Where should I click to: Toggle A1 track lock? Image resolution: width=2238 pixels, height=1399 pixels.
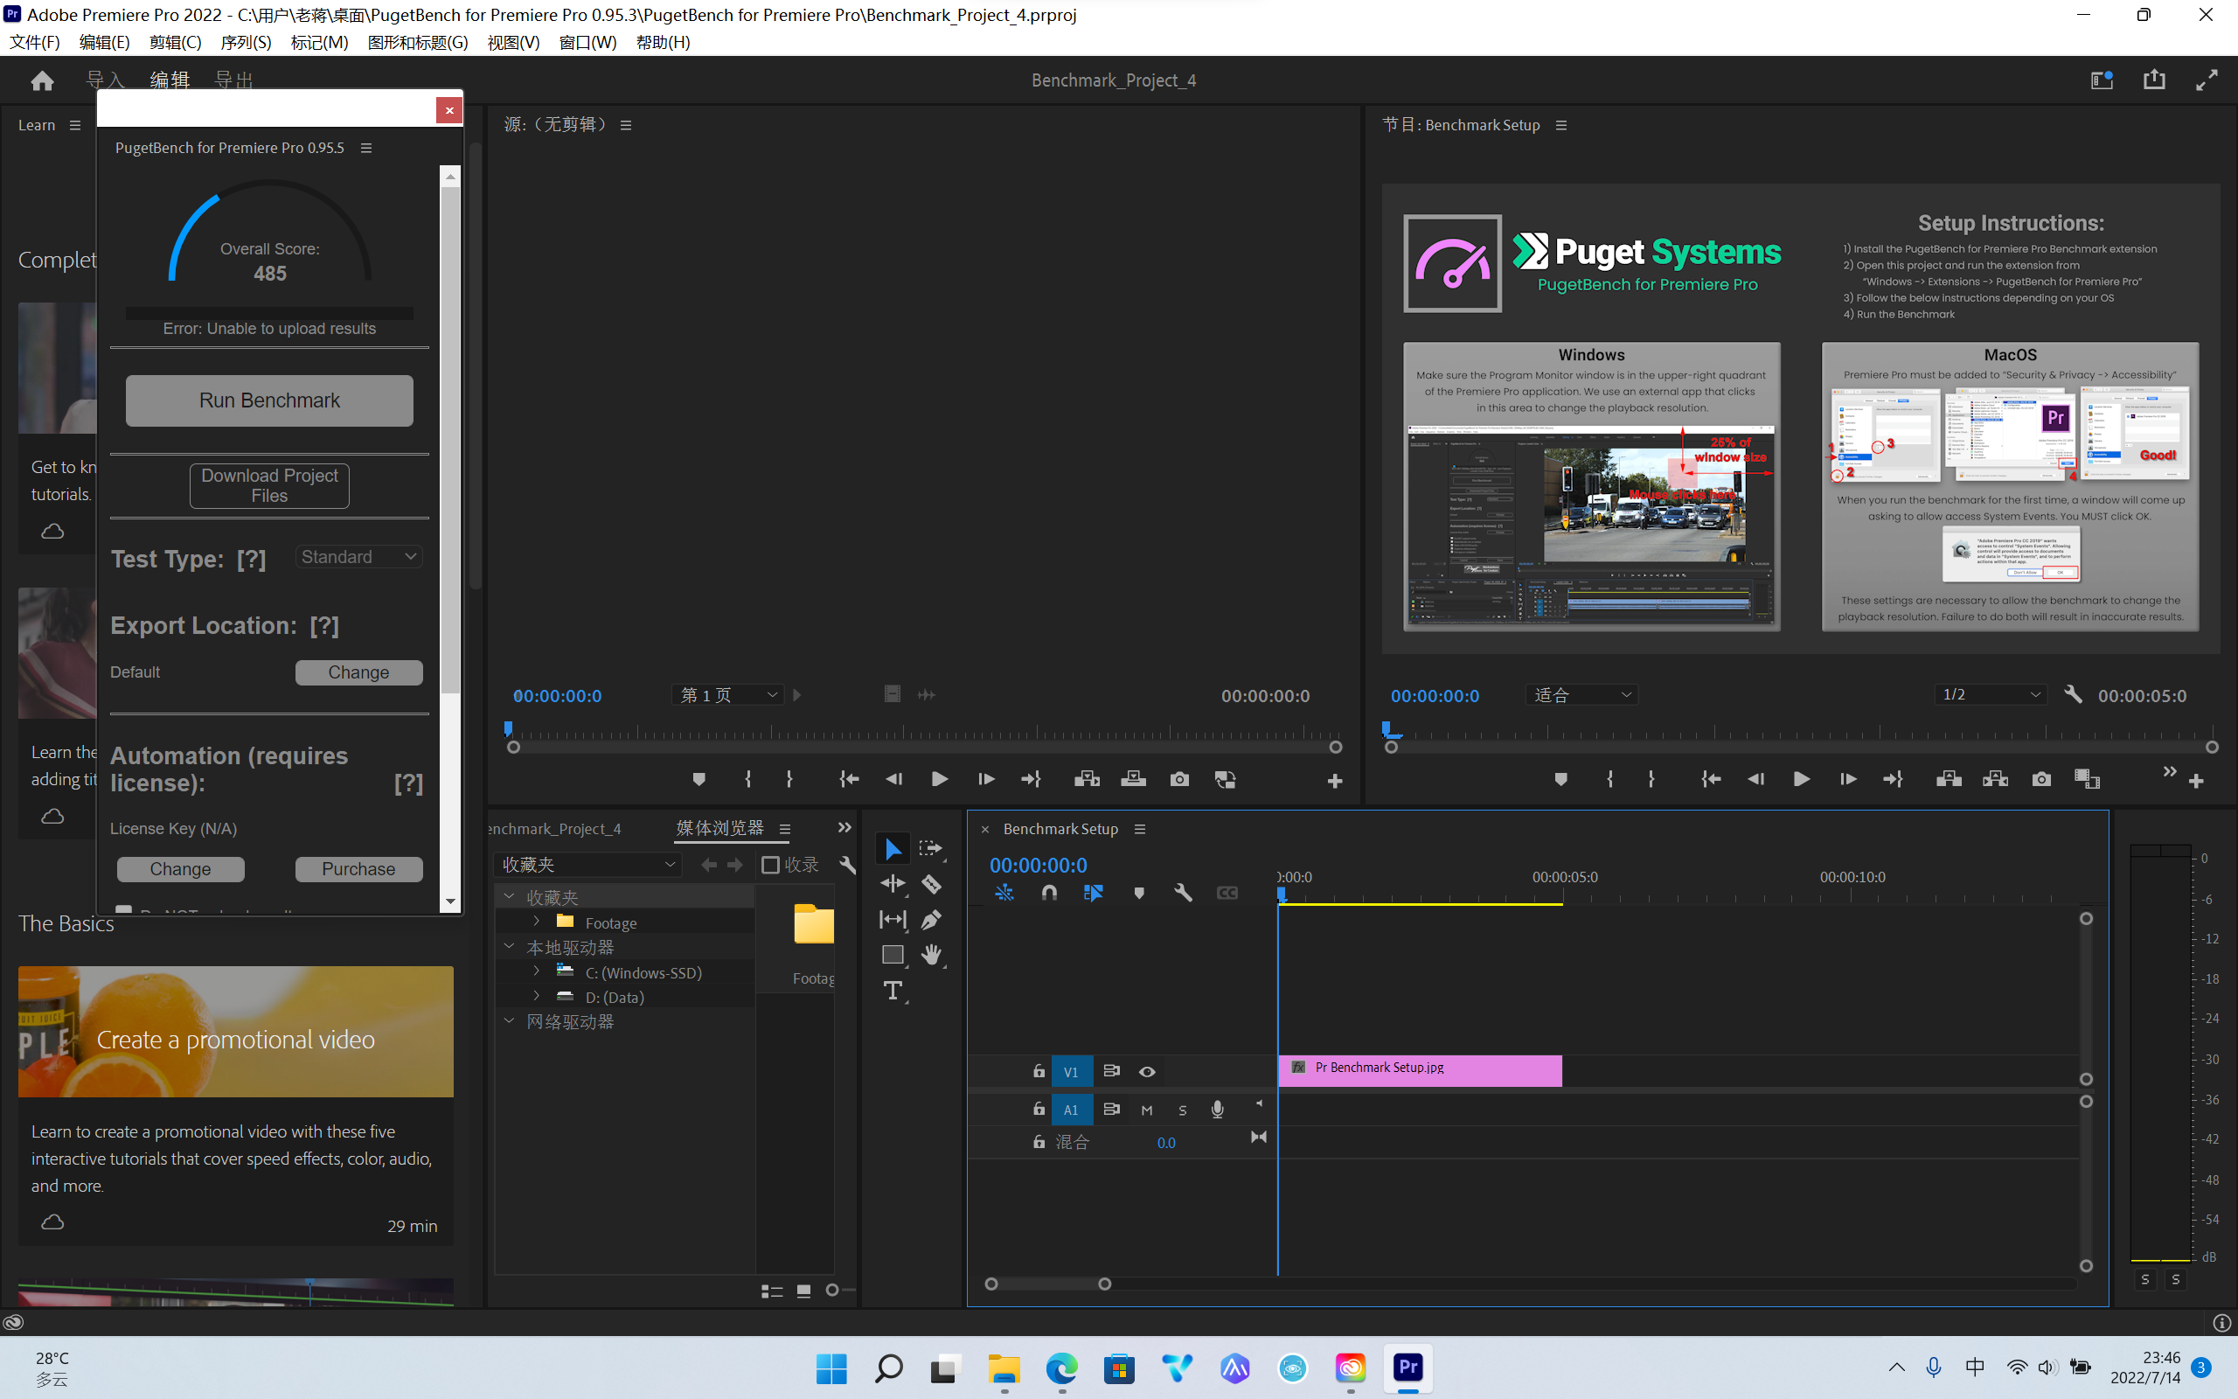pyautogui.click(x=1039, y=1109)
